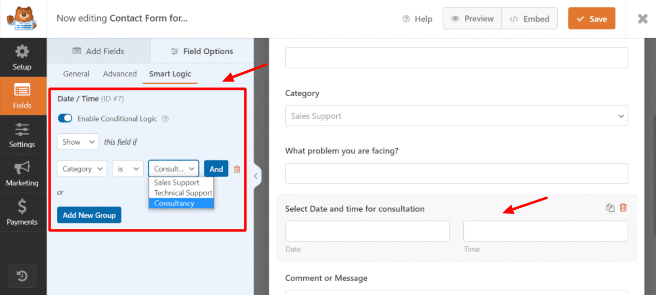Duplicate the Date and time field

[x=610, y=208]
